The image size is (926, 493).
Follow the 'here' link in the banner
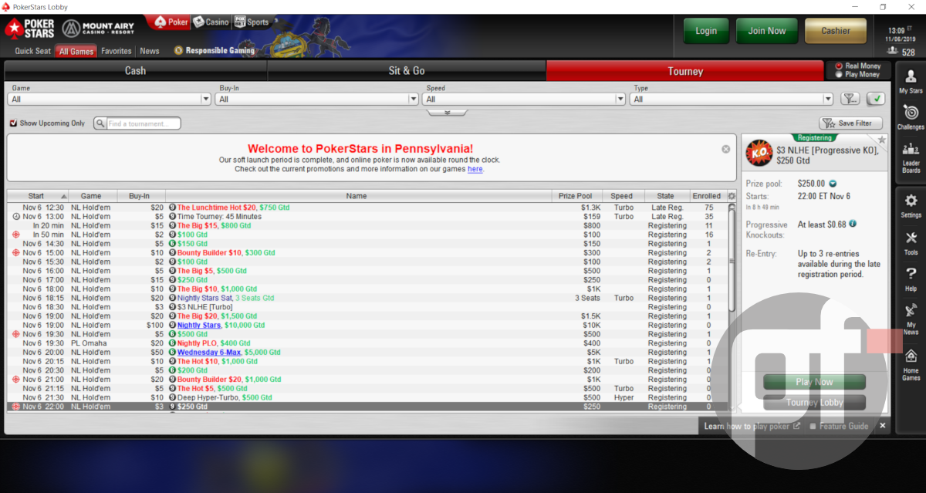click(x=475, y=169)
